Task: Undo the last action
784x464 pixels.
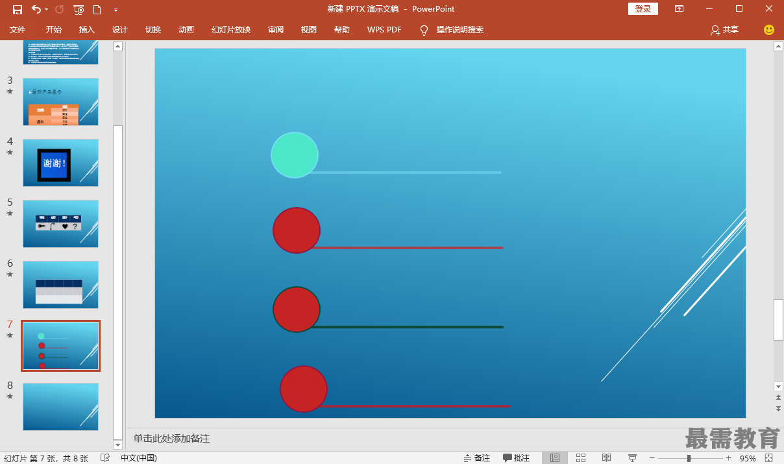Action: (x=36, y=9)
